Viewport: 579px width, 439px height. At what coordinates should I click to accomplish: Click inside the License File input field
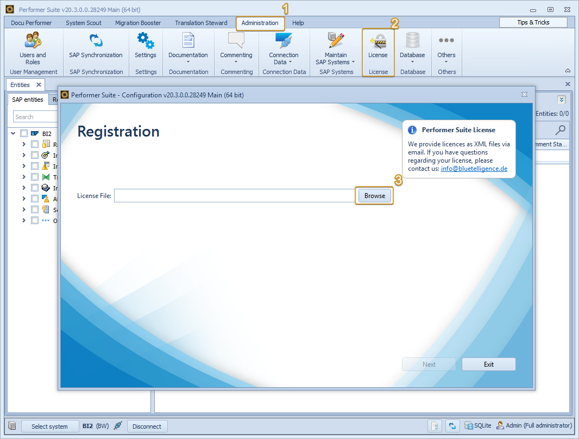point(234,195)
